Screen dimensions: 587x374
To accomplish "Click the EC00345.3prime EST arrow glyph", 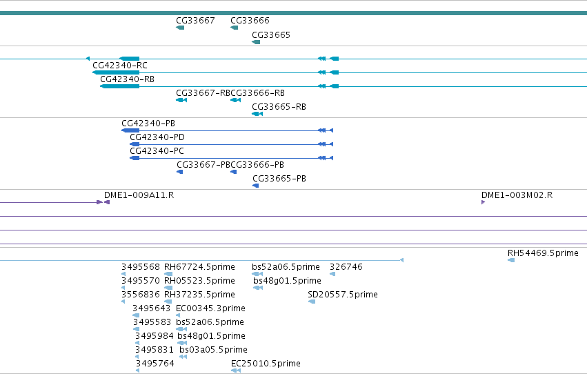I will tap(178, 316).
